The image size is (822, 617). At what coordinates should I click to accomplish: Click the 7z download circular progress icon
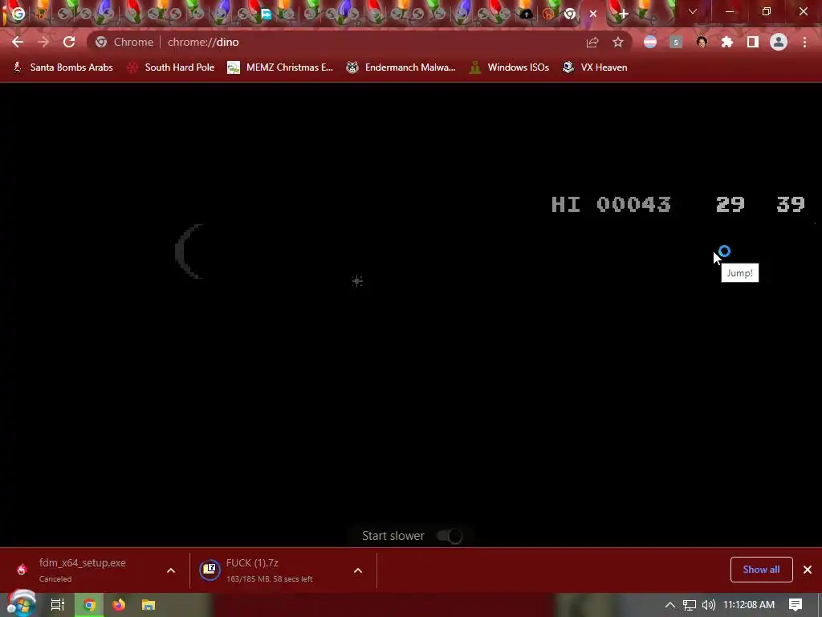point(210,570)
